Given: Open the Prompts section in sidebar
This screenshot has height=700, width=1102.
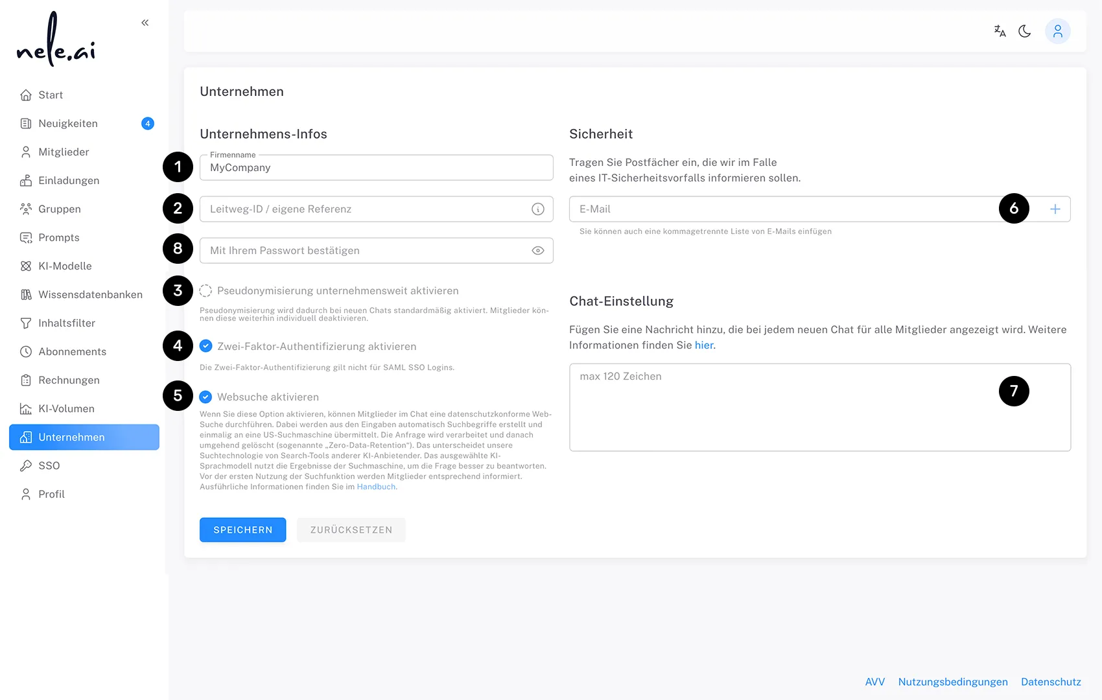Looking at the screenshot, I should [58, 237].
